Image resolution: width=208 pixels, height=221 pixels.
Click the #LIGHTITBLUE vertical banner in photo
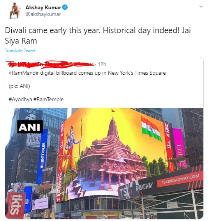[43, 155]
